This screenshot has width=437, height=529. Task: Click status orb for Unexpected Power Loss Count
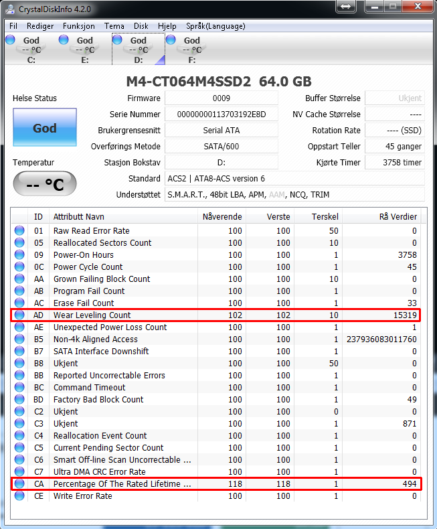click(x=19, y=327)
